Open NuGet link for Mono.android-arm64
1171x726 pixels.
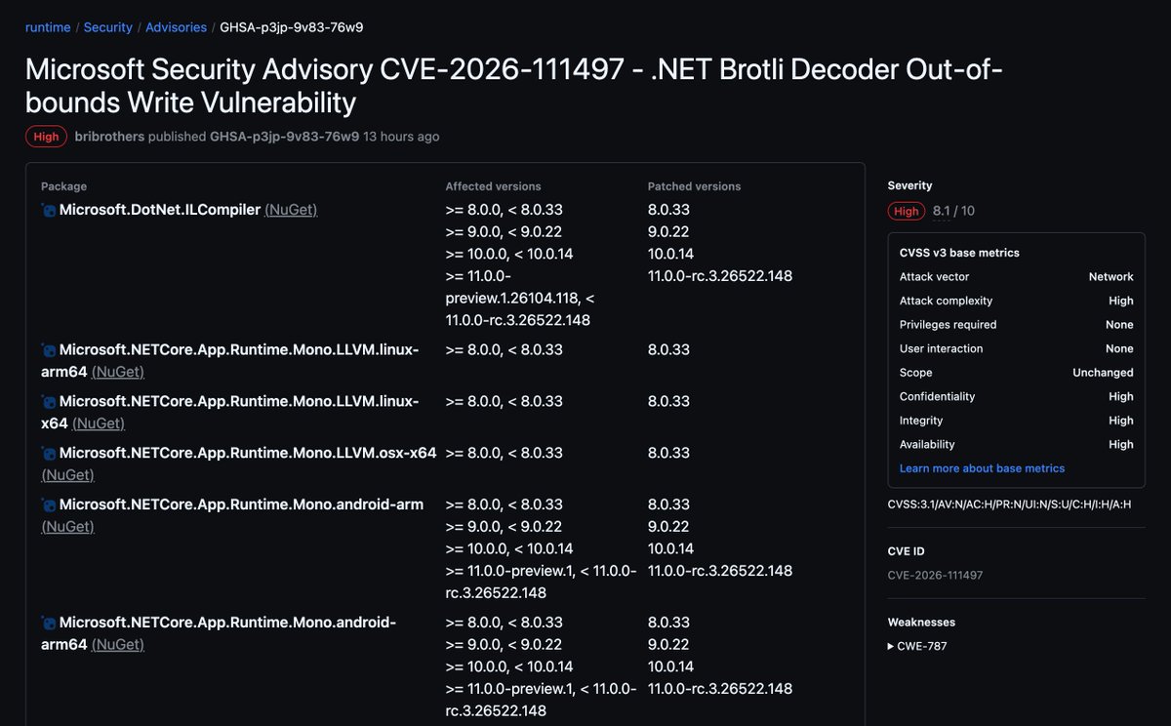(118, 645)
